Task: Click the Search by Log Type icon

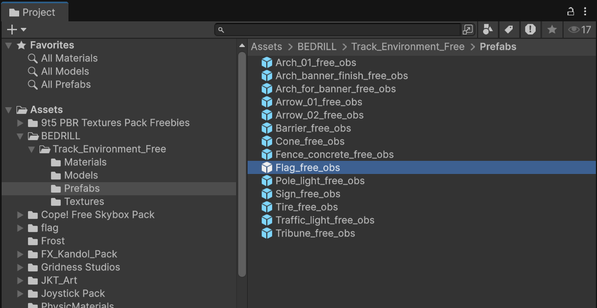Action: [530, 30]
